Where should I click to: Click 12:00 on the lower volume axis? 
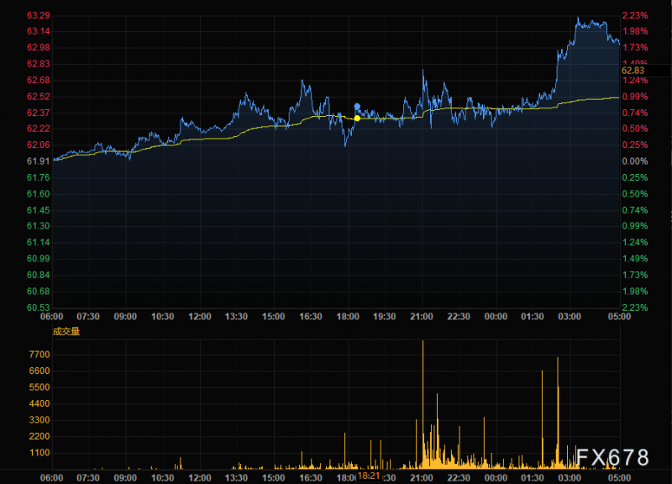[x=200, y=477]
